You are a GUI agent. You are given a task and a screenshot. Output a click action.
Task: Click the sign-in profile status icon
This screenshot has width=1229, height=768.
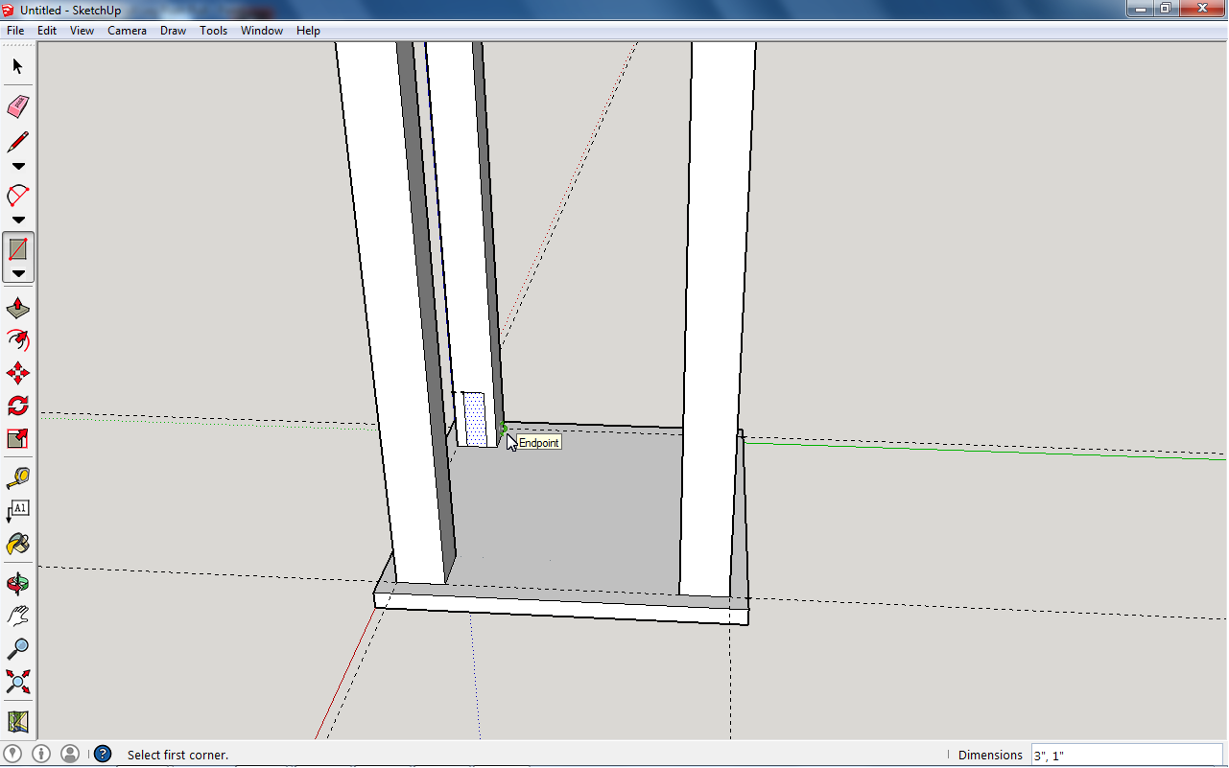click(70, 755)
